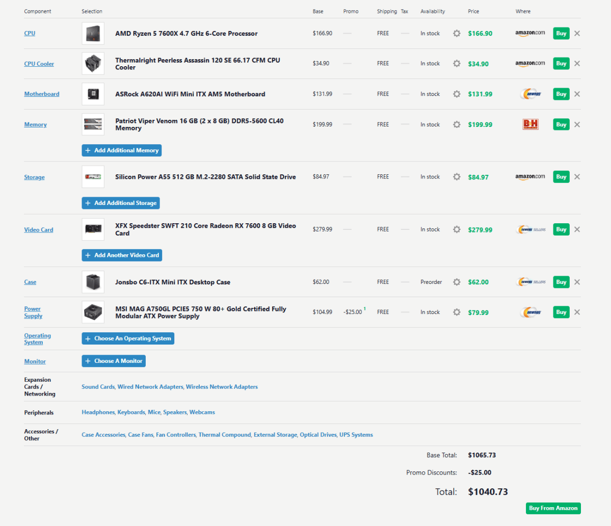The height and width of the screenshot is (526, 611).
Task: Click gear icon in Motherboard row
Action: click(457, 94)
